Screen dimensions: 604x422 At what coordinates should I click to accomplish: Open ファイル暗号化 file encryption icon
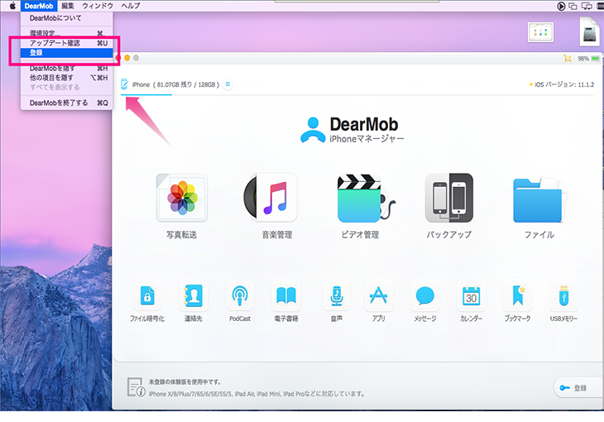tap(147, 296)
